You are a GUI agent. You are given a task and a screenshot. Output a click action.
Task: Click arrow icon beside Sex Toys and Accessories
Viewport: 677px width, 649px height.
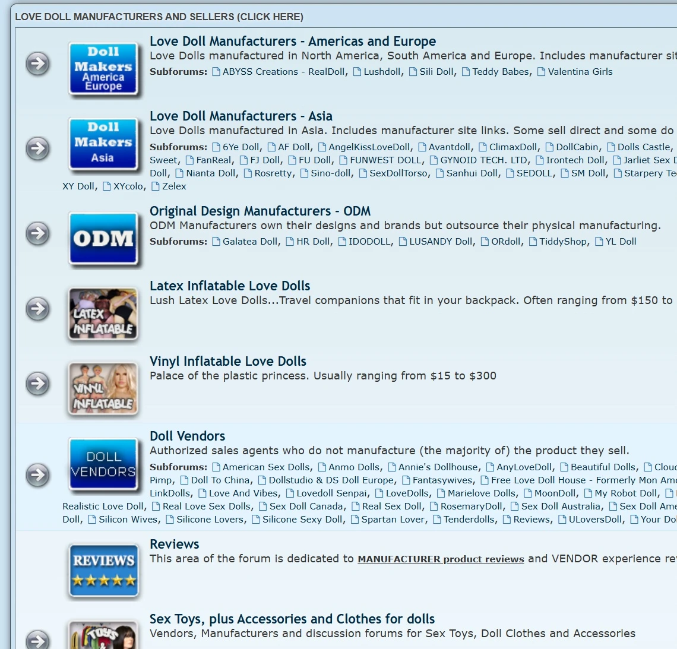(37, 640)
